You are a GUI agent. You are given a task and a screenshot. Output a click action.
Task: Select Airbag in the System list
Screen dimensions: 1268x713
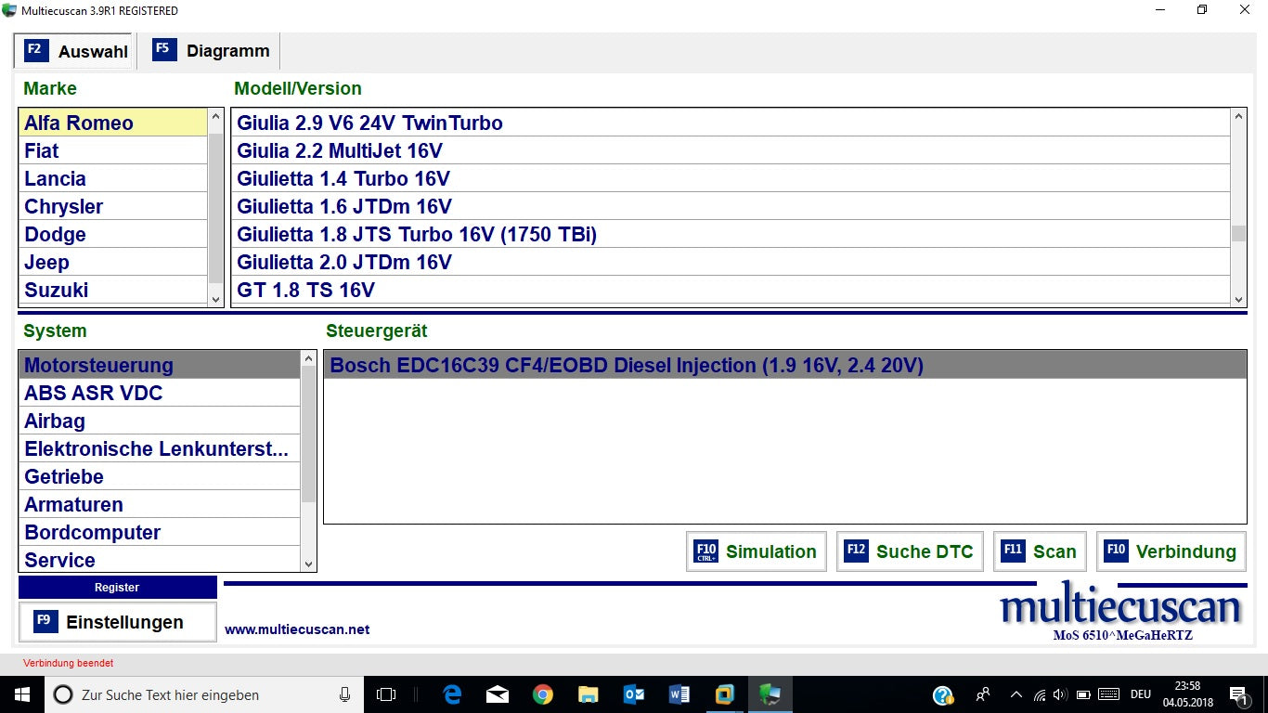[x=55, y=421]
